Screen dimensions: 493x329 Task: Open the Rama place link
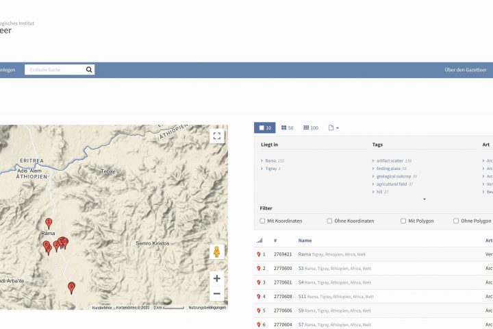304,254
